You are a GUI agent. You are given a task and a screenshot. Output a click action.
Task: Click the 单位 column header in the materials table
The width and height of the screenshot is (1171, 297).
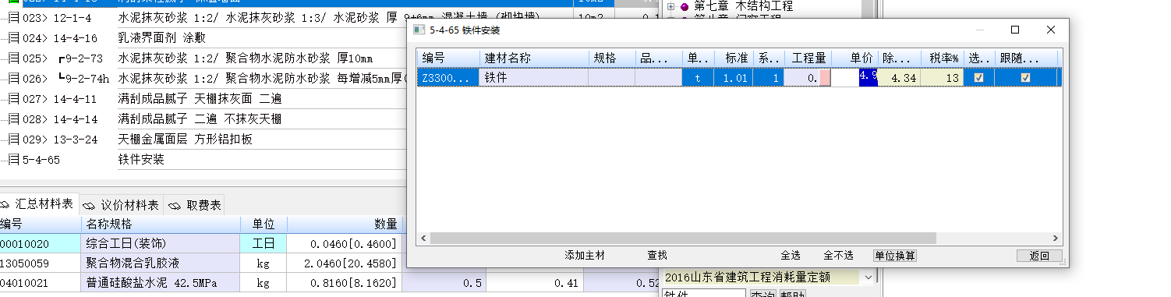264,225
